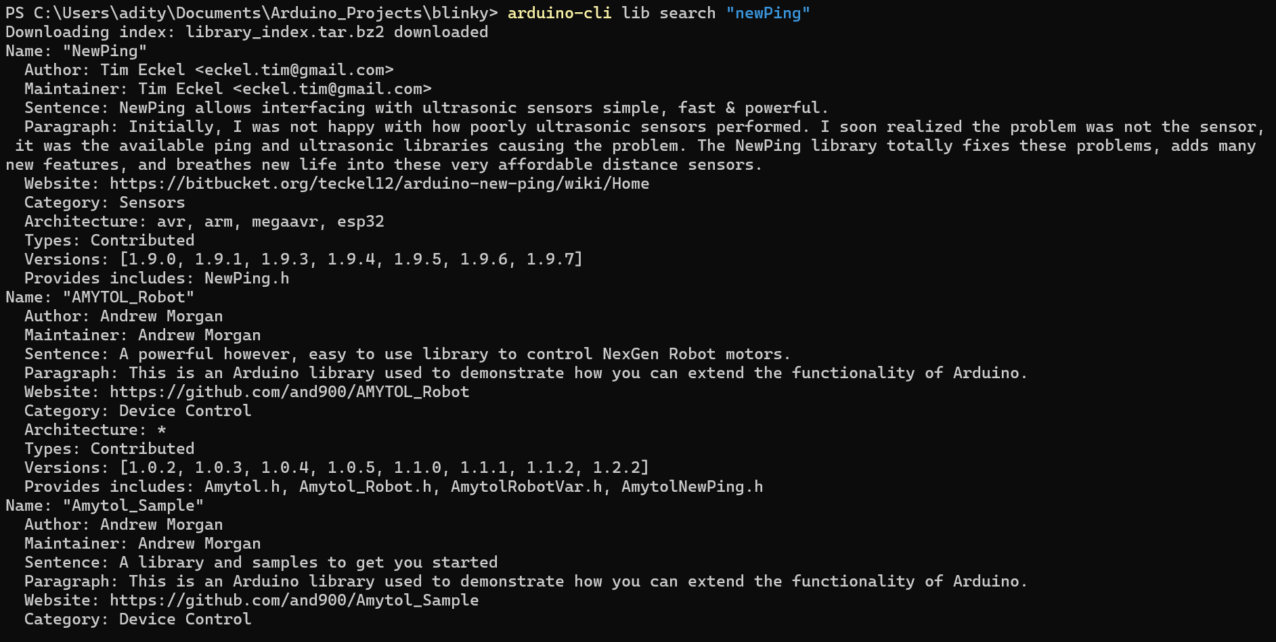Click the "newPing" search argument
Viewport: 1276px width, 642px height.
pos(768,14)
